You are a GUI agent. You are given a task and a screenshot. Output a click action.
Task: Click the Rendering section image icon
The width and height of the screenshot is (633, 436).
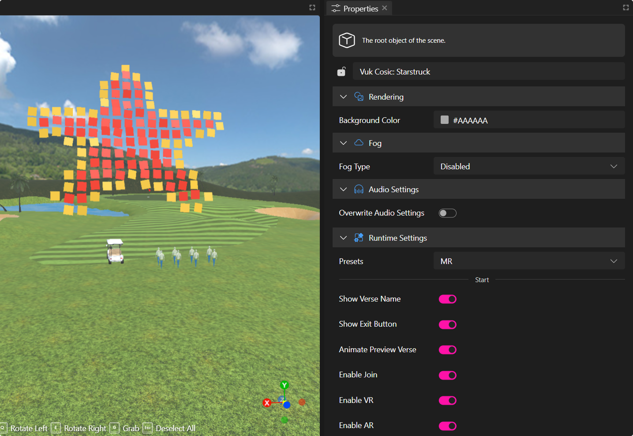point(359,97)
